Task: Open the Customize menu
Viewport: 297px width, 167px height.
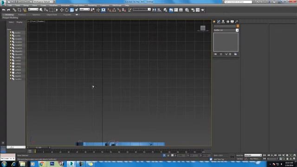Action: pyautogui.click(x=104, y=6)
